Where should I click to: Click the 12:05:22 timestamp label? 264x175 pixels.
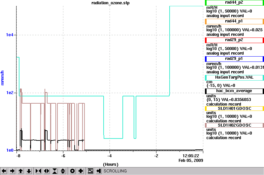point(191,156)
